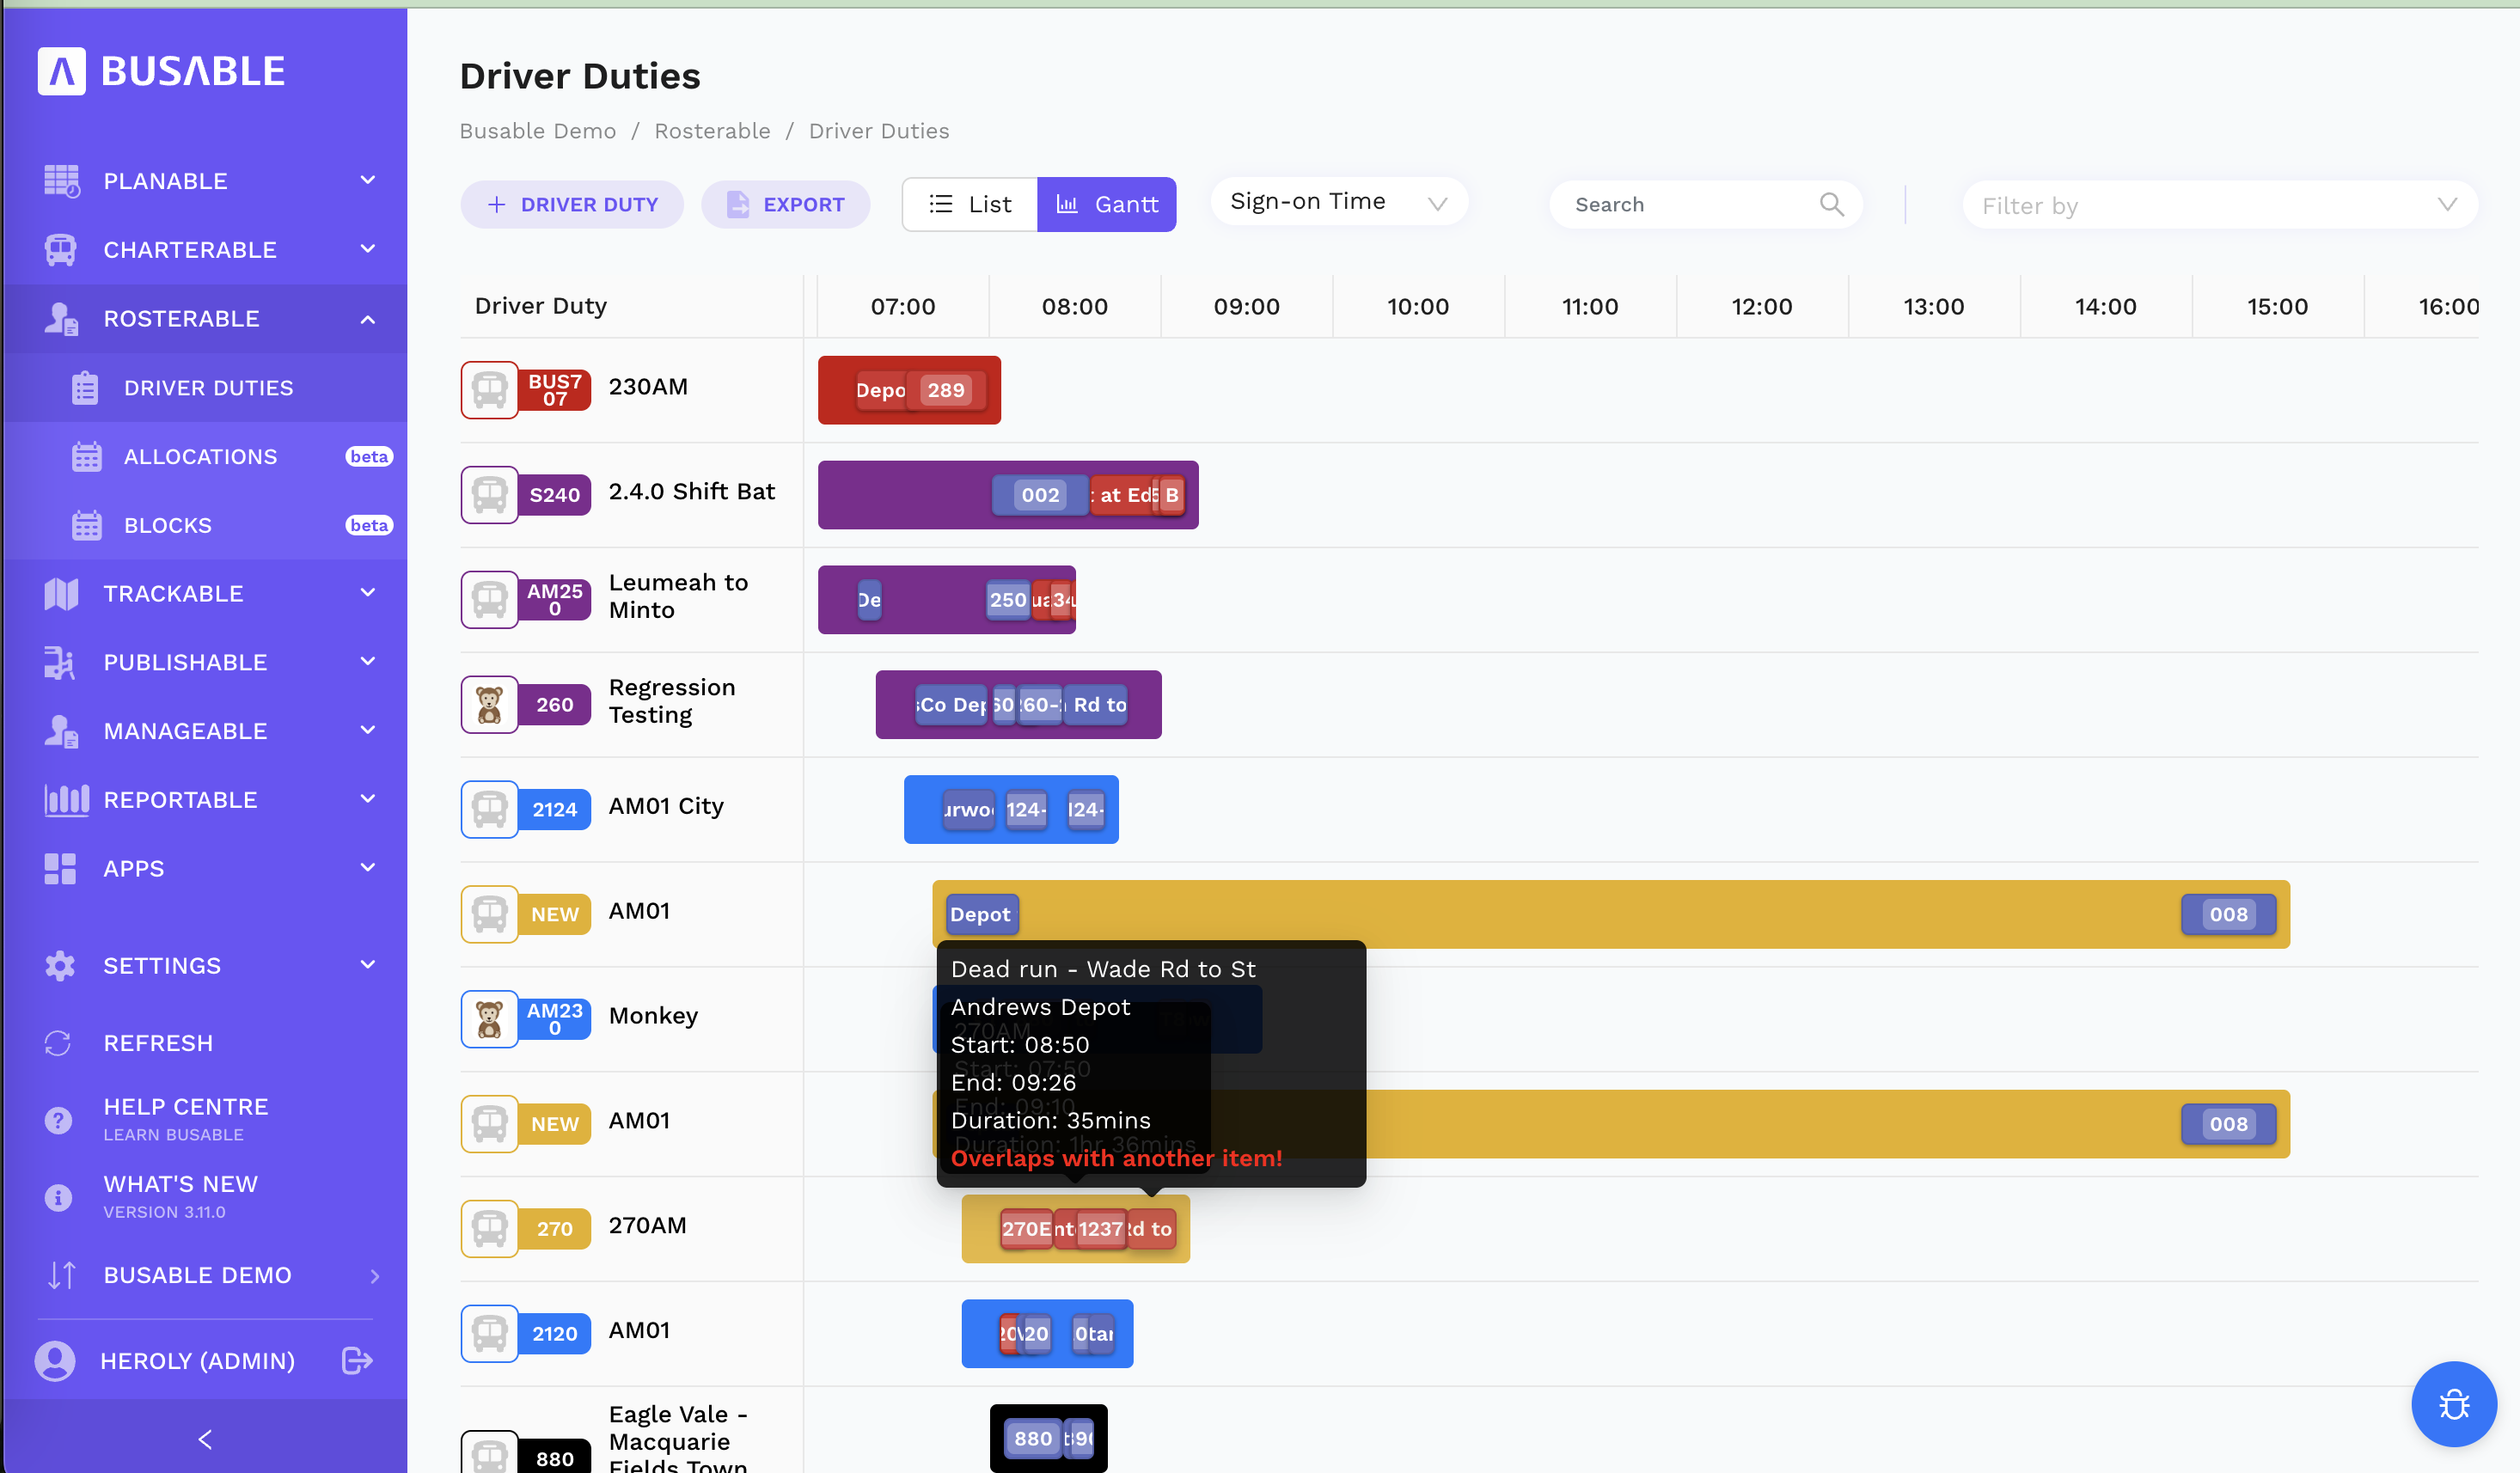Image resolution: width=2520 pixels, height=1473 pixels.
Task: Open the Blocks menu item
Action: [x=205, y=526]
